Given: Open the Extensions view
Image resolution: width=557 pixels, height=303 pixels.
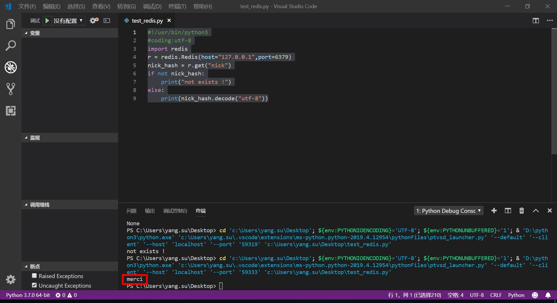Looking at the screenshot, I should click(x=11, y=111).
